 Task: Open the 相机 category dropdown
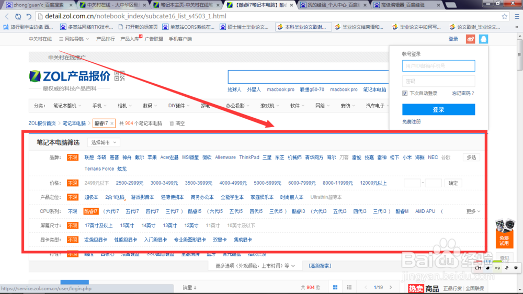click(x=124, y=106)
